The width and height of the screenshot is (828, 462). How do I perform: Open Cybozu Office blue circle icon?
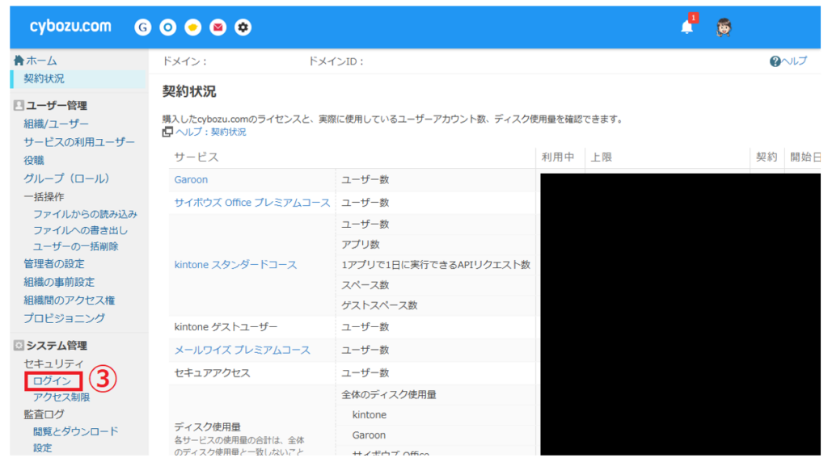(x=168, y=27)
